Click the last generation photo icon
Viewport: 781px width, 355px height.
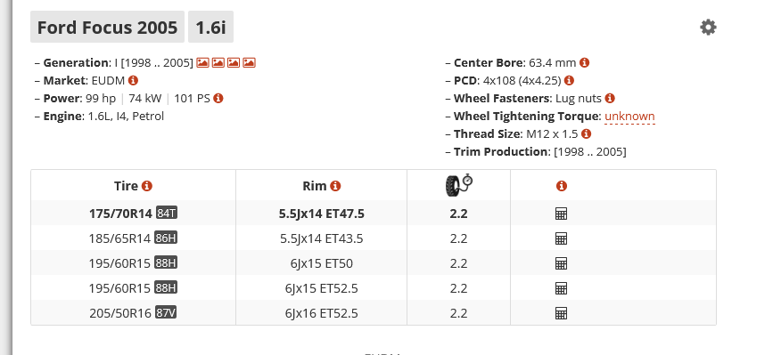coord(249,62)
